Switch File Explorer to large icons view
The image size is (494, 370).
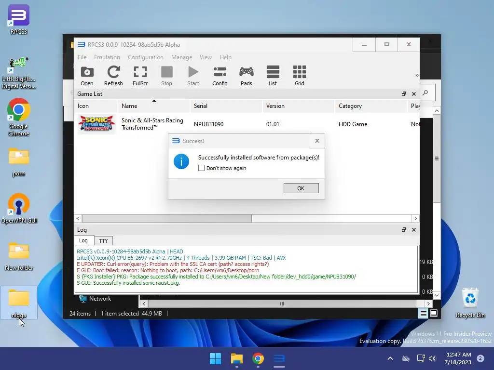(434, 313)
